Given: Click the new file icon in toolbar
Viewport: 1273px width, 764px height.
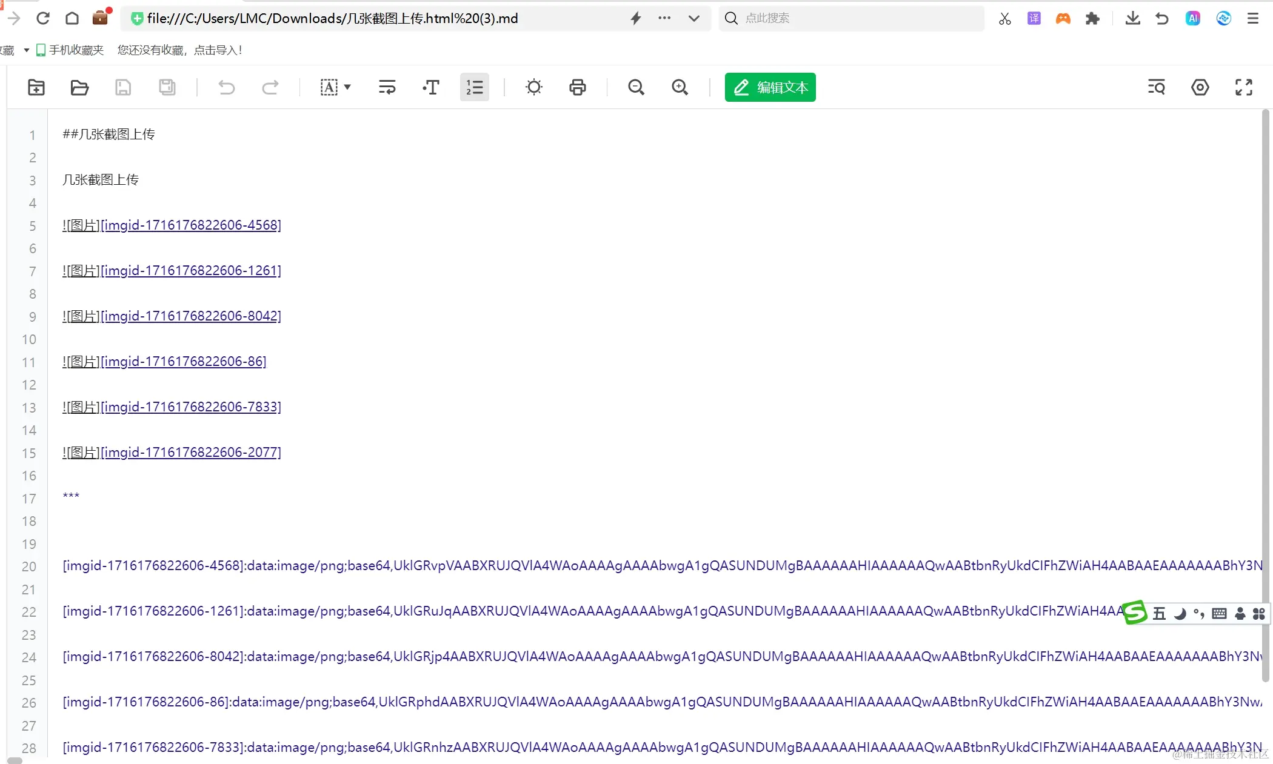Looking at the screenshot, I should click(36, 87).
